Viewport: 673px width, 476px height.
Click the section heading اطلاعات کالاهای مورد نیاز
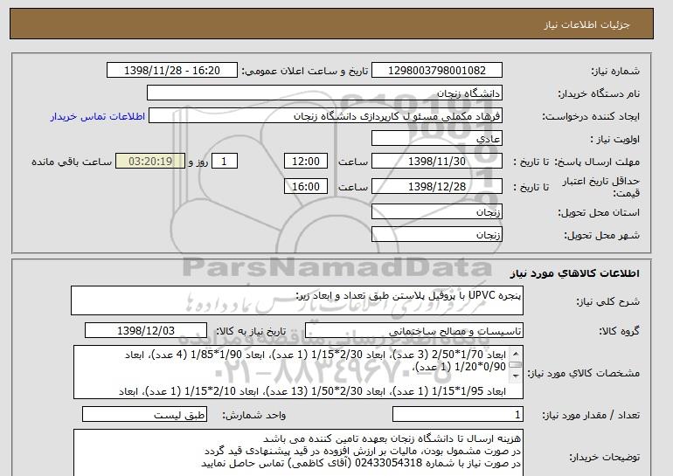[x=574, y=273]
